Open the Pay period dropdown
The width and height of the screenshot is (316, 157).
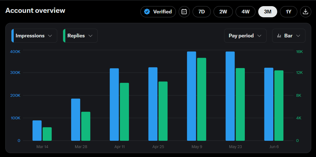coord(245,36)
